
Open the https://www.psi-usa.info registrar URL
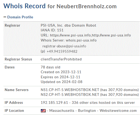(70, 35)
